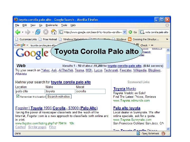Try search on Teoma link
190x142 pixels.
tap(79, 70)
